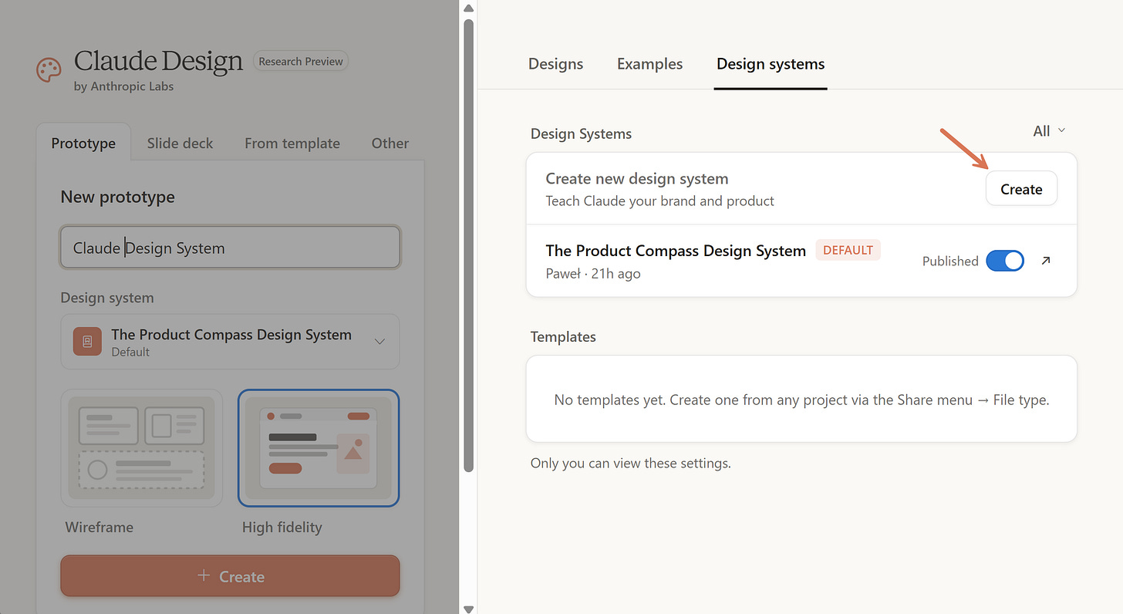Click the vertical scrollbar thumb

468,245
